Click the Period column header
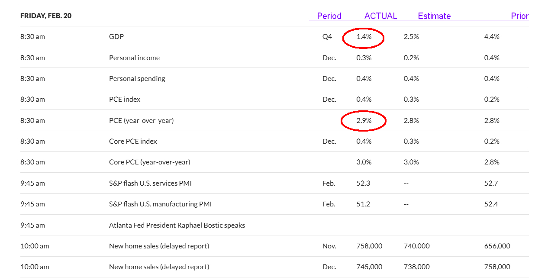535x280 pixels. (329, 16)
